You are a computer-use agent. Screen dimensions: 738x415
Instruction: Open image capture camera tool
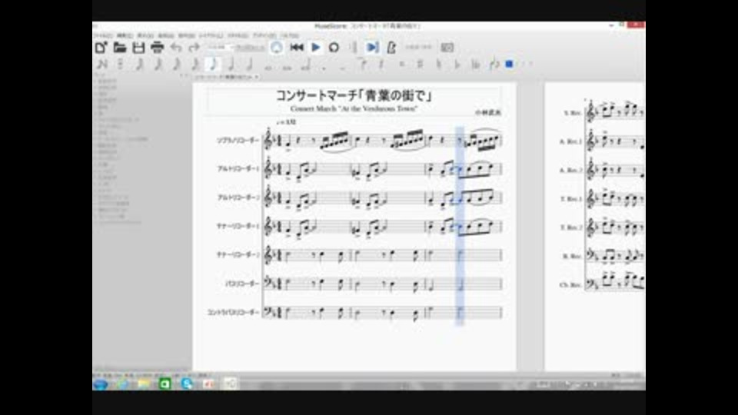pos(447,48)
